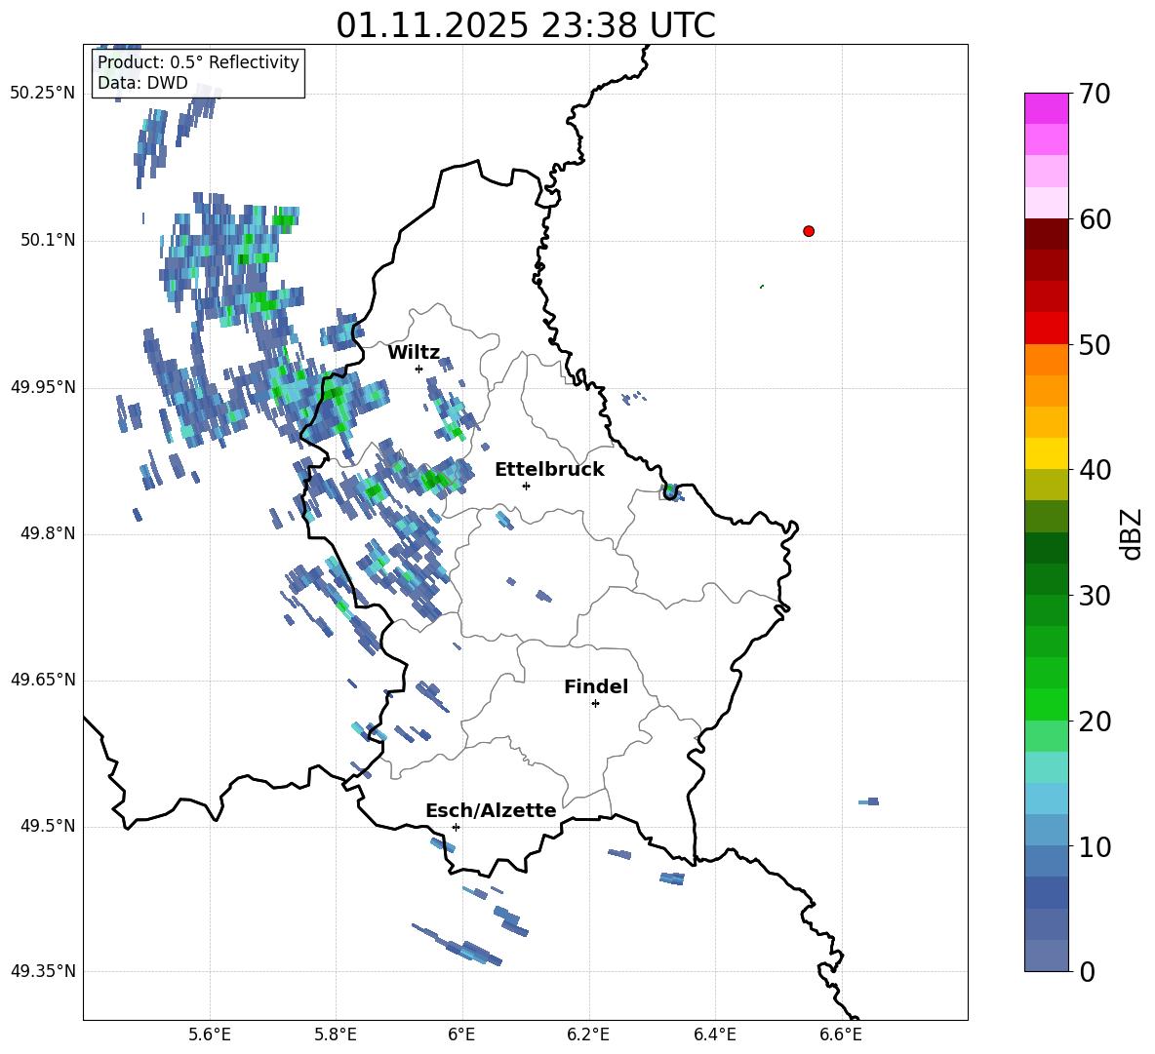Click the 70 tick on colorbar
The height and width of the screenshot is (1054, 1155).
pyautogui.click(x=1095, y=94)
